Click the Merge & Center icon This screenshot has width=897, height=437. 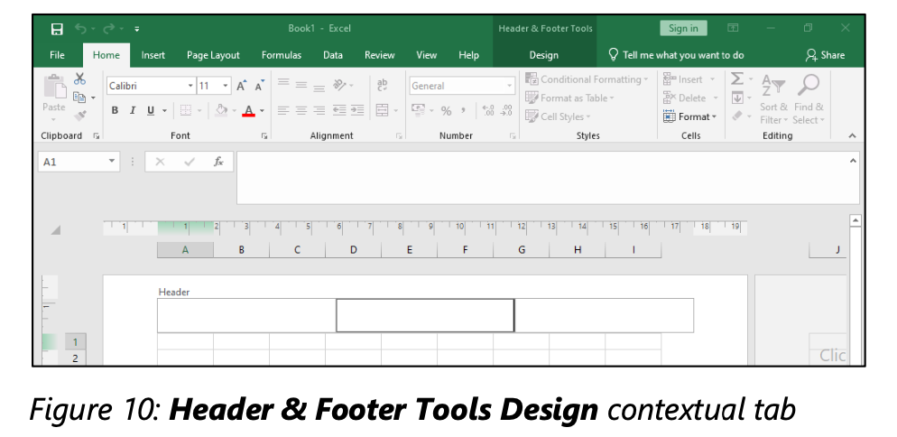coord(382,110)
